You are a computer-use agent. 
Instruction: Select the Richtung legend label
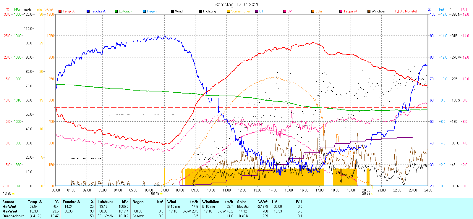pos(209,11)
